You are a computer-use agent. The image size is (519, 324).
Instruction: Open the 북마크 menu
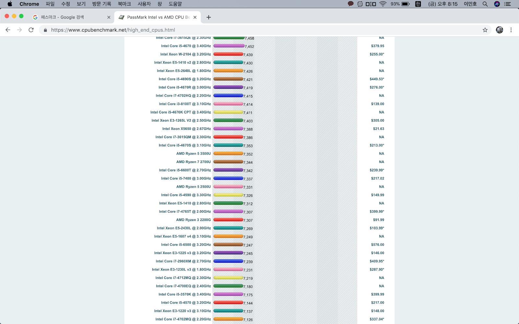124,4
